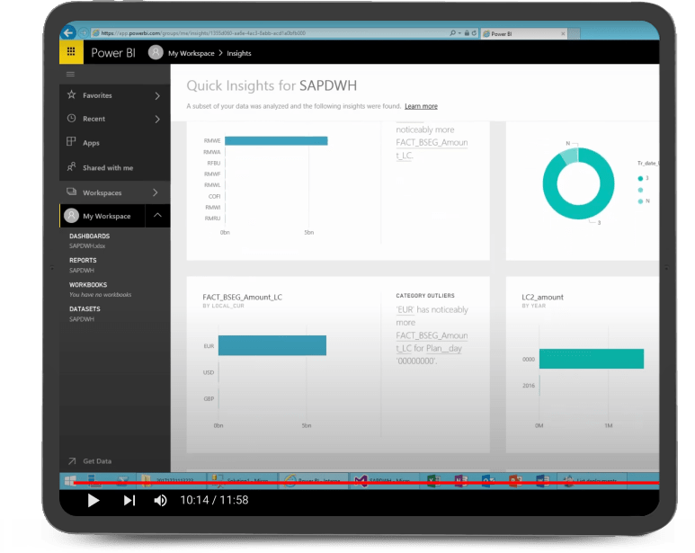The image size is (695, 553).
Task: Click the EUR bar in the FACT_BSEG_Amount_LC chart
Action: click(272, 345)
